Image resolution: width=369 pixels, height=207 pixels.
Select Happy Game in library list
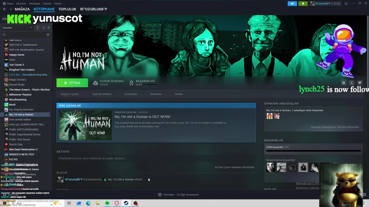point(17,55)
